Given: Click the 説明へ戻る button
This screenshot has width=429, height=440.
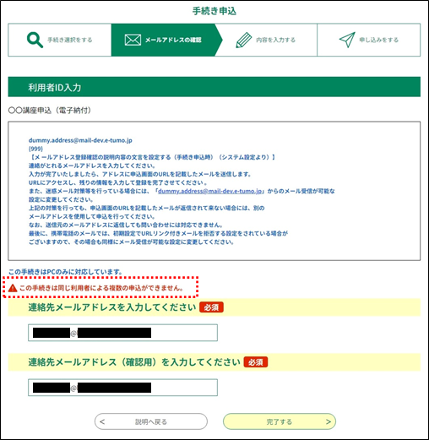Looking at the screenshot, I should click(x=151, y=421).
